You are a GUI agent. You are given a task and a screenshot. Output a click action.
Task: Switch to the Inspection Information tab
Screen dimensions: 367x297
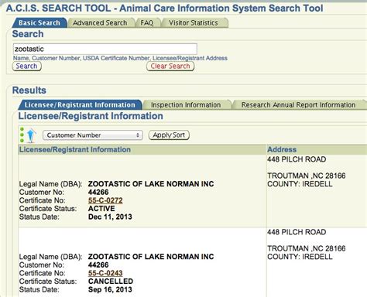click(x=186, y=105)
